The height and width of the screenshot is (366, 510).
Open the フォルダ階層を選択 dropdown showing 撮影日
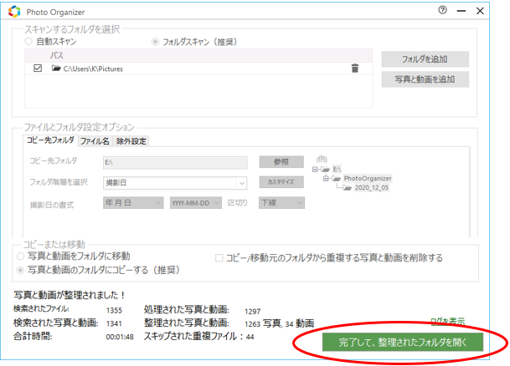click(175, 183)
